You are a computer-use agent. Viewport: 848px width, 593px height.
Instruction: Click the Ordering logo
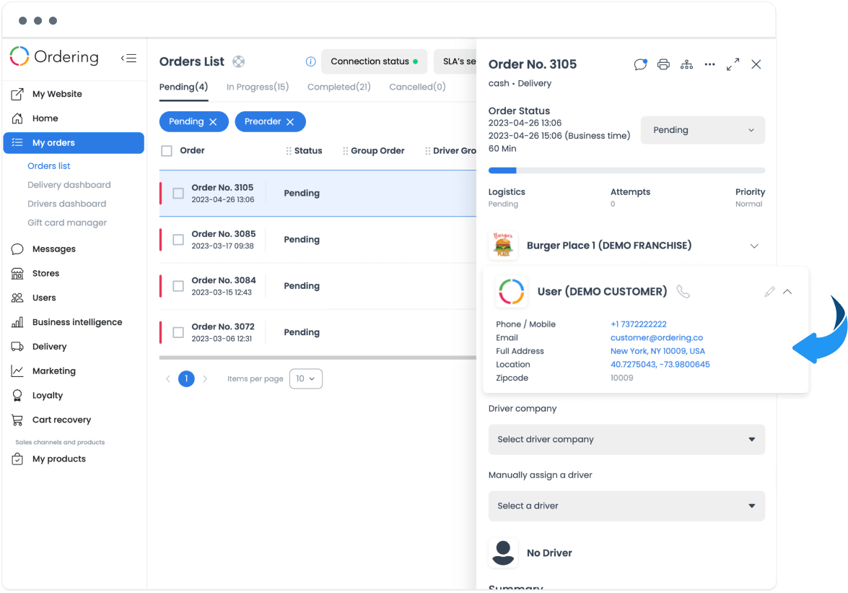(x=54, y=56)
